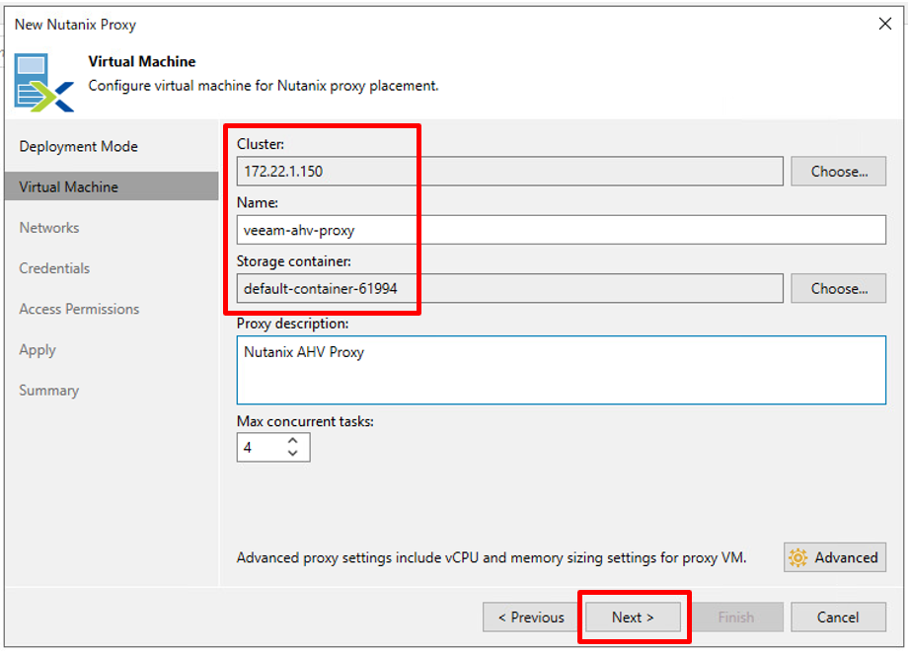This screenshot has height=654, width=910.
Task: Click the 'New Nutanix Proxy' window title
Action: [75, 25]
